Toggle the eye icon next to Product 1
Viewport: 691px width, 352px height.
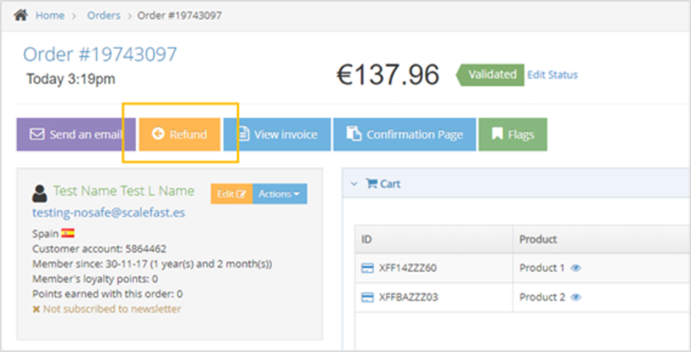pos(576,268)
